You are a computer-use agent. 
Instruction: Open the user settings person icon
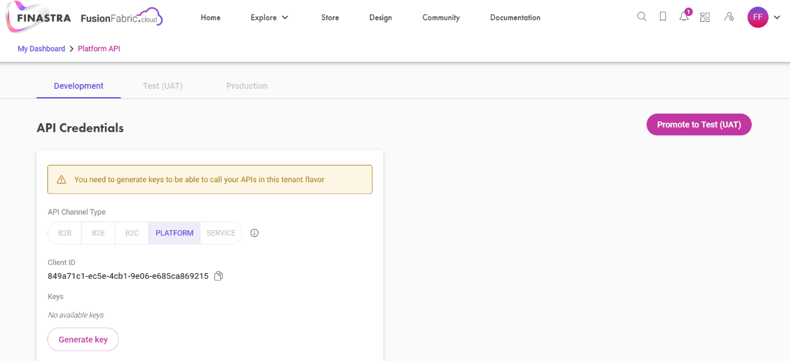pyautogui.click(x=729, y=17)
